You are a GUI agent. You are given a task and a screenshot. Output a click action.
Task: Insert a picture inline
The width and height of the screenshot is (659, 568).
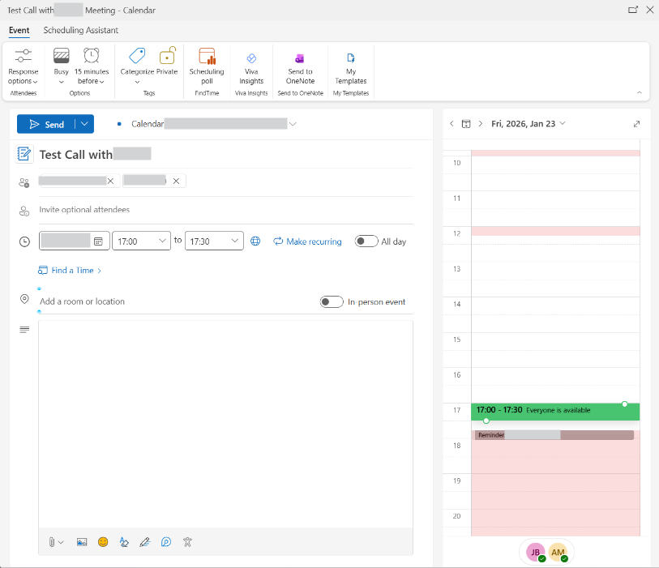pyautogui.click(x=82, y=542)
